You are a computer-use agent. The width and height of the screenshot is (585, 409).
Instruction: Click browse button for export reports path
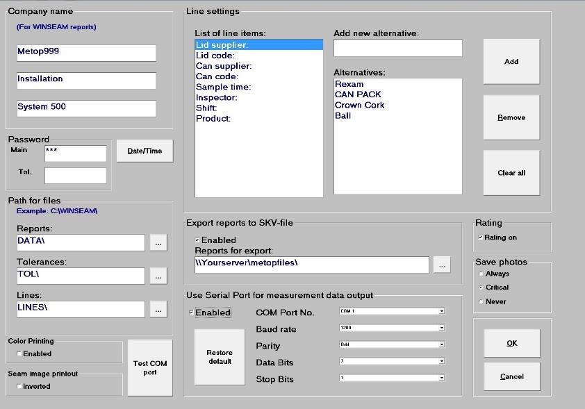(443, 265)
